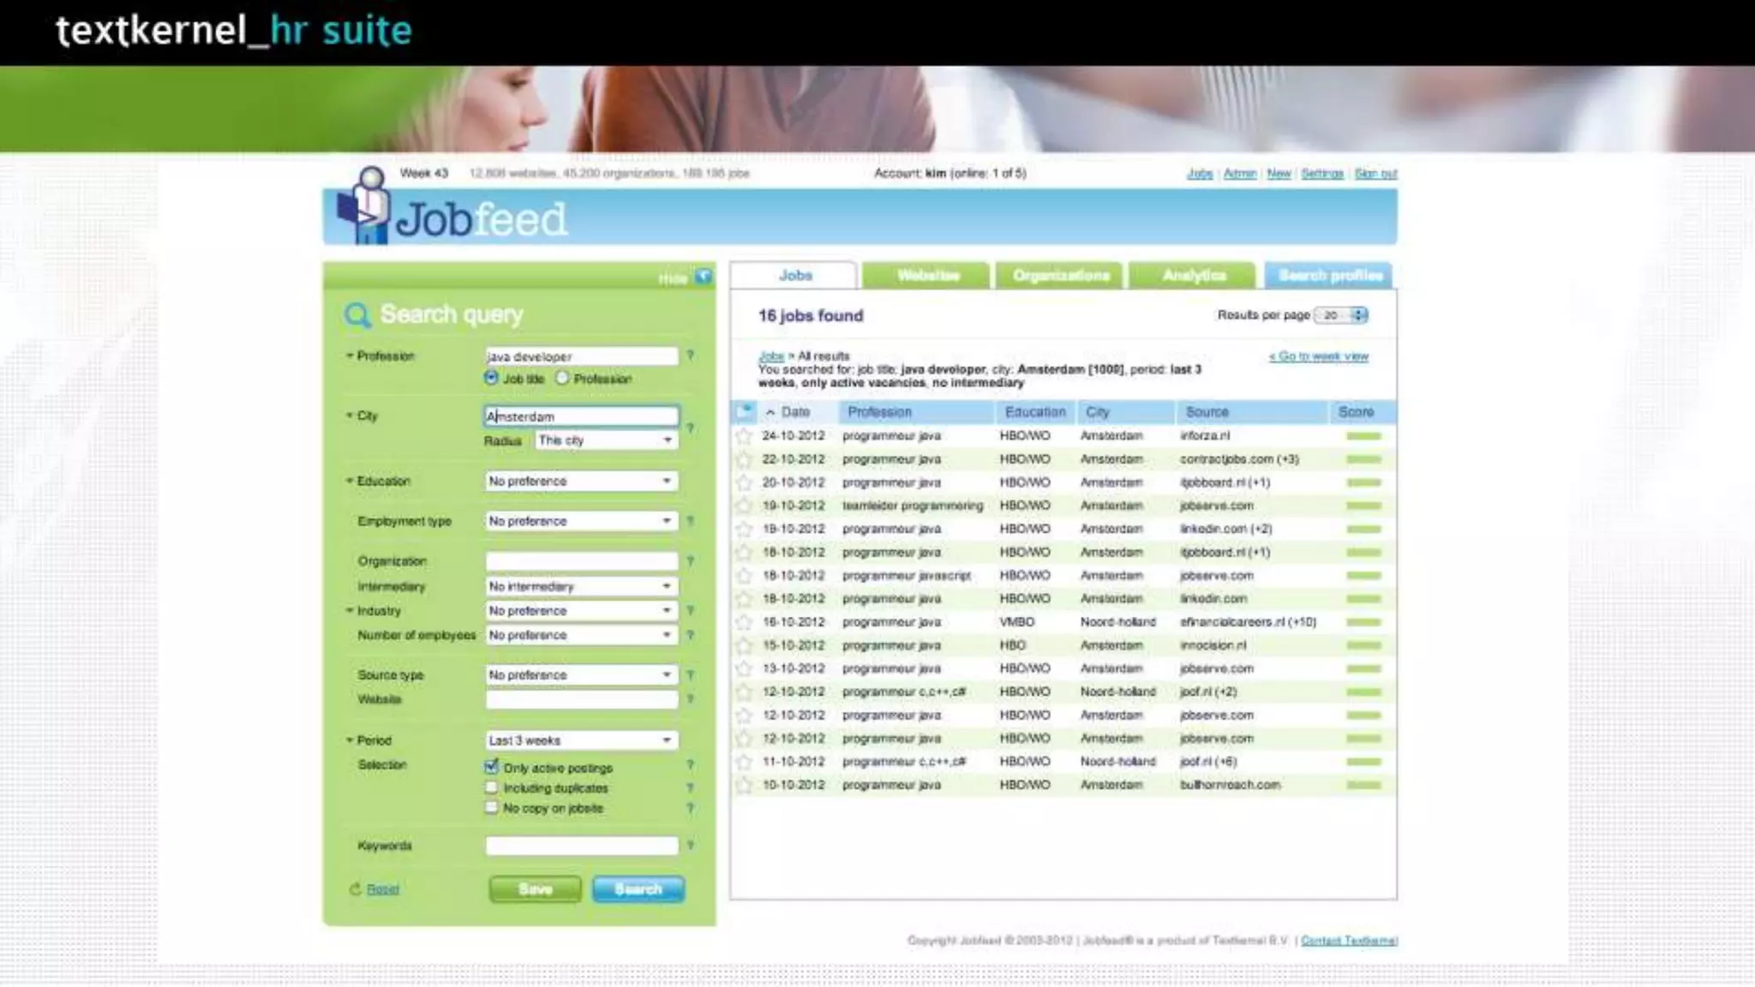
Task: Open the Admin top link
Action: pyautogui.click(x=1239, y=173)
